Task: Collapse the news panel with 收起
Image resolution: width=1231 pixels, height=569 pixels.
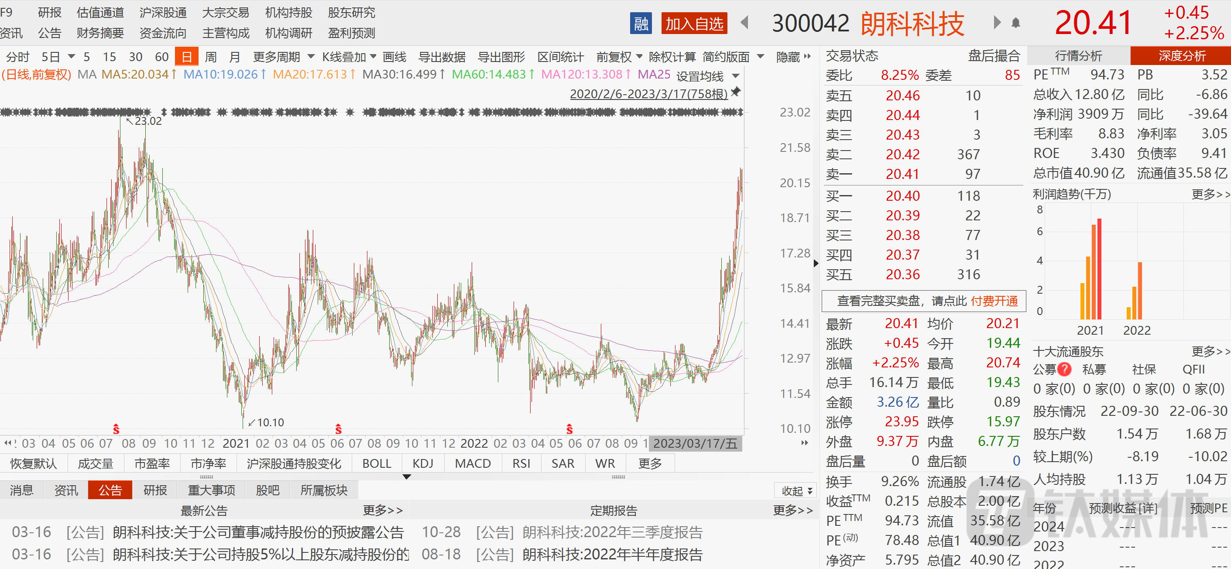Action: 796,490
